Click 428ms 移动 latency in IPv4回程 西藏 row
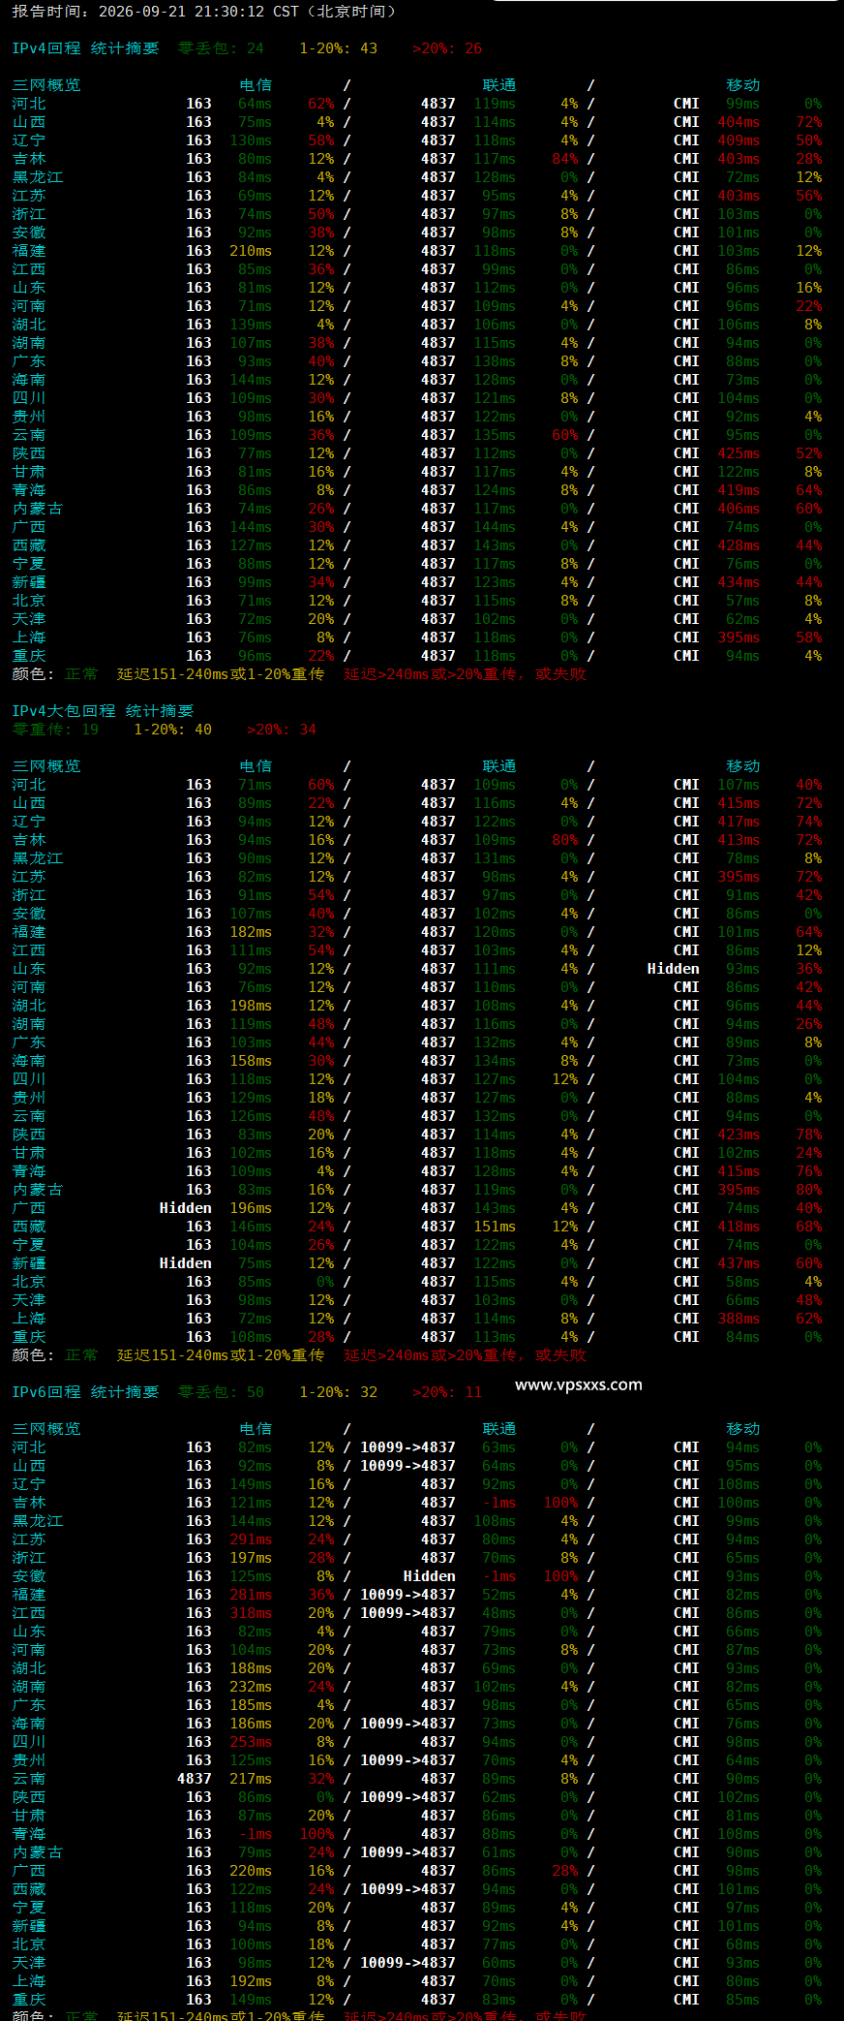This screenshot has height=2021, width=844. pyautogui.click(x=738, y=545)
